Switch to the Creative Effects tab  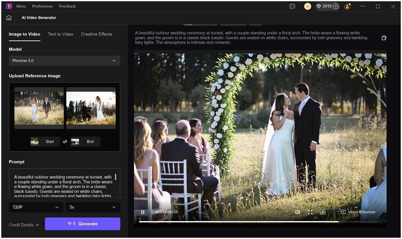pyautogui.click(x=96, y=34)
